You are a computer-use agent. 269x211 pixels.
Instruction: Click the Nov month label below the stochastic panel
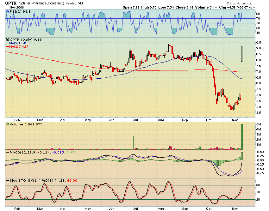click(235, 208)
